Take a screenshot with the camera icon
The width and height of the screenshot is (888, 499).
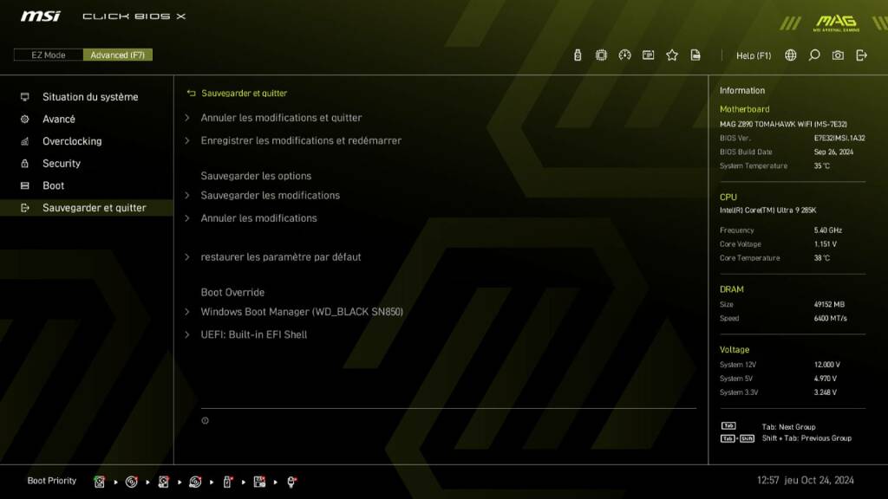click(837, 55)
